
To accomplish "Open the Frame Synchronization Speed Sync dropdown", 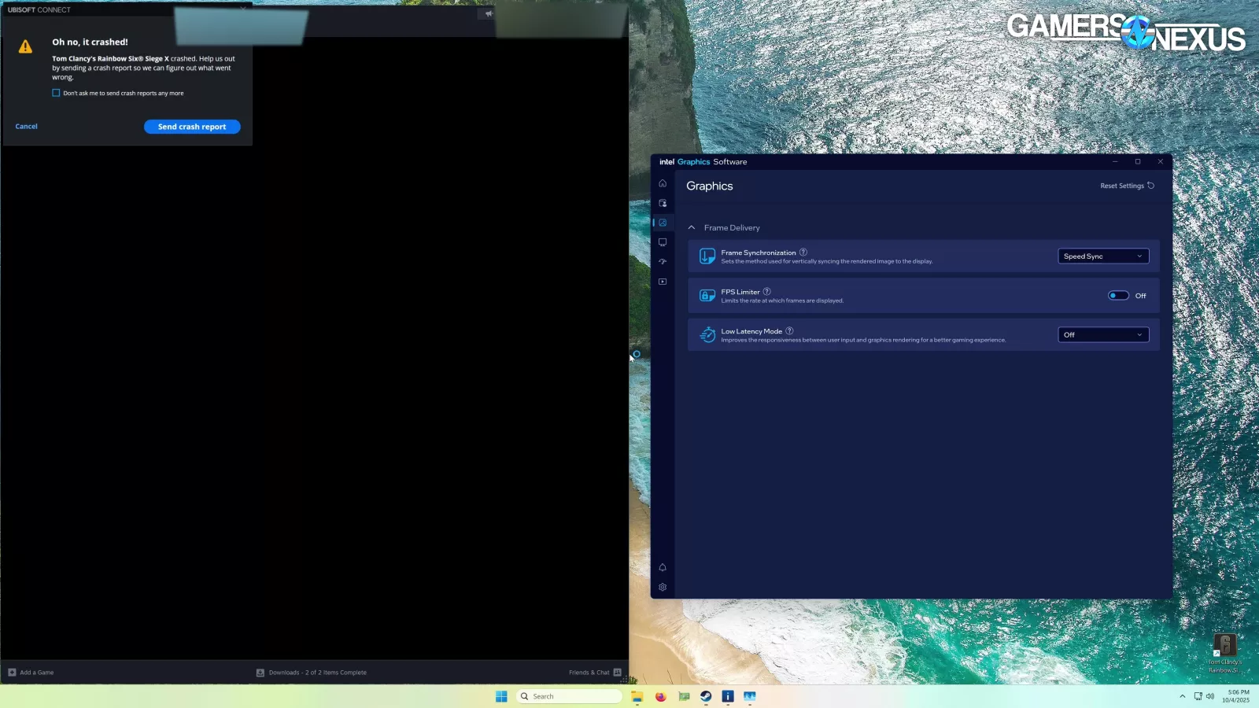I will coord(1102,256).
